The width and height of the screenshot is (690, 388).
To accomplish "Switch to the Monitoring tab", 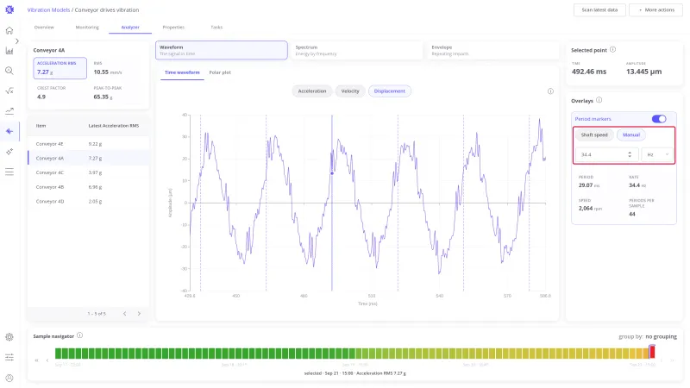I will (x=87, y=28).
